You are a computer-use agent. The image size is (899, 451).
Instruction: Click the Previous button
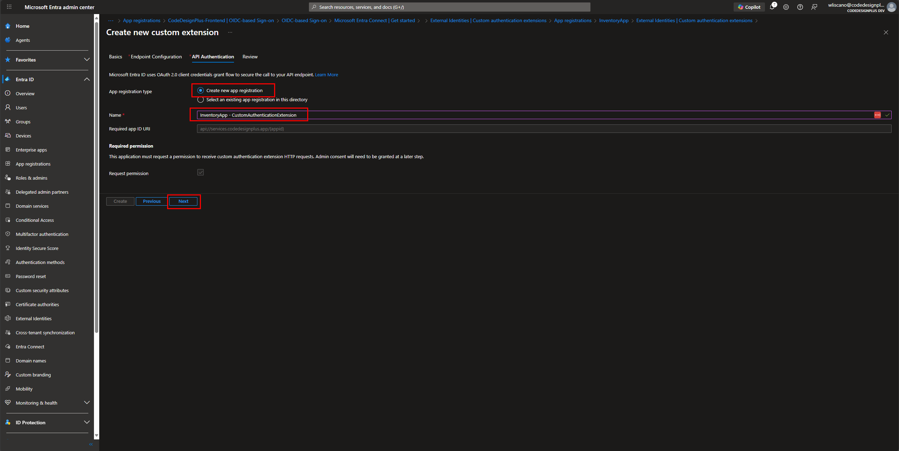click(x=152, y=201)
